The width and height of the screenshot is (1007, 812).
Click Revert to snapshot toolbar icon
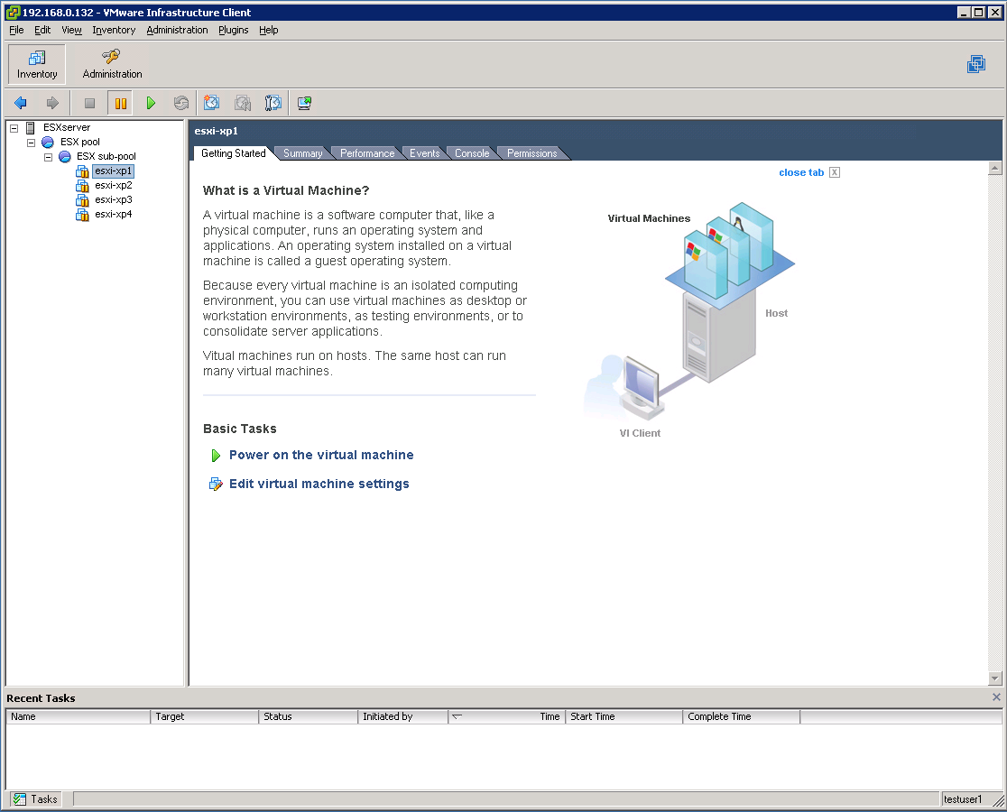coord(243,103)
